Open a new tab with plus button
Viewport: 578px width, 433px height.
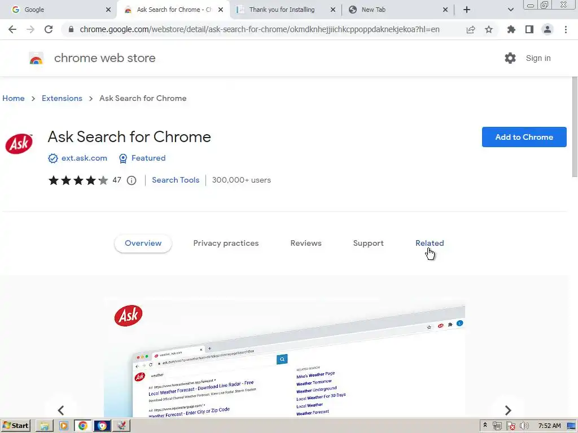467,10
